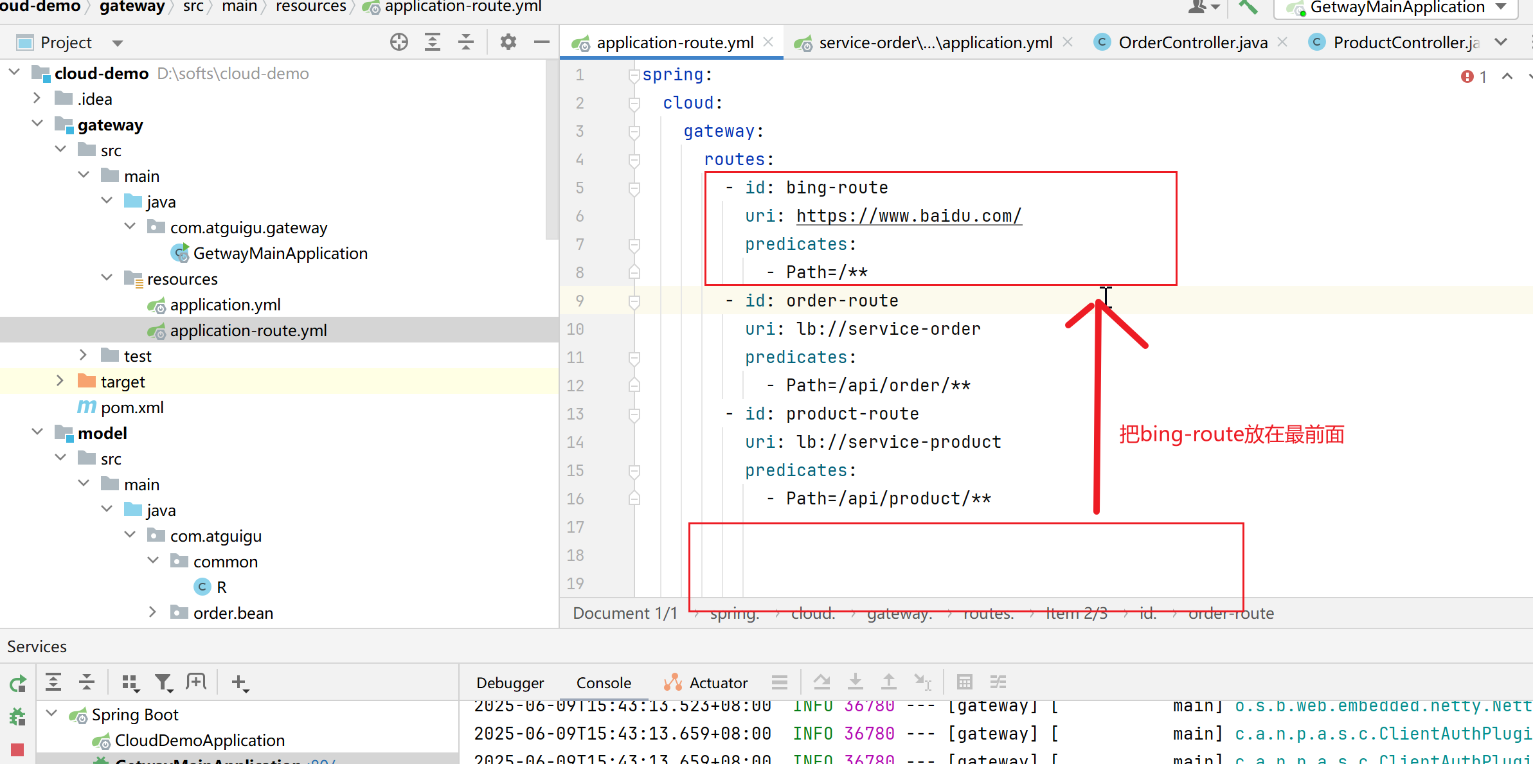Open the Actuator tab
The width and height of the screenshot is (1533, 764).
click(706, 683)
